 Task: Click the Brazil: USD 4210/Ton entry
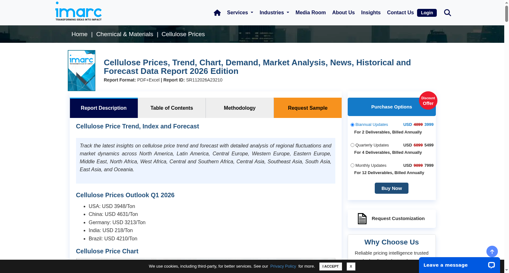coord(113,239)
